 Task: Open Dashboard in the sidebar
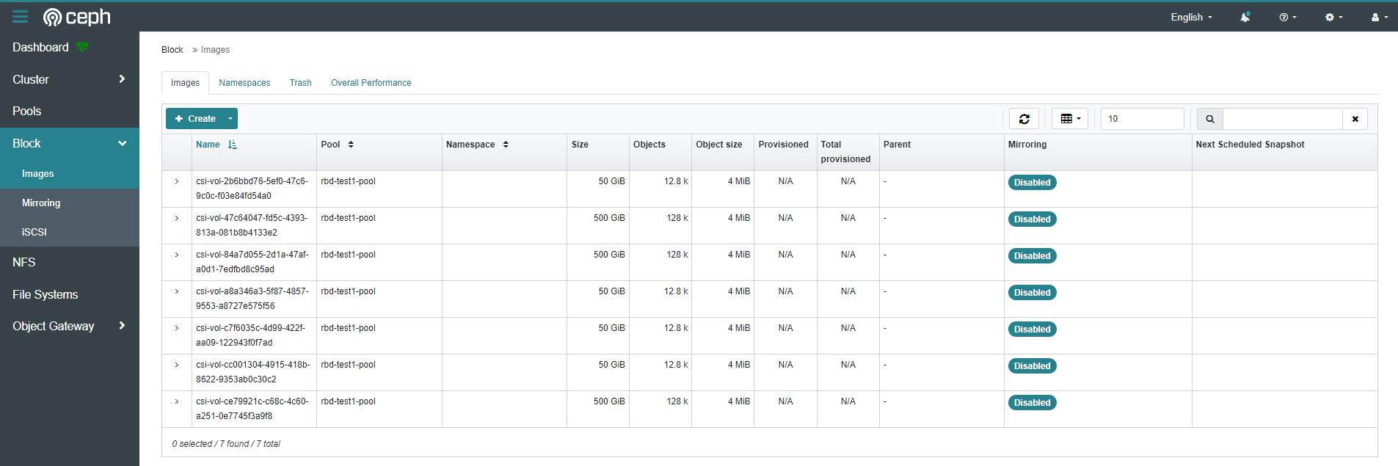pos(40,47)
